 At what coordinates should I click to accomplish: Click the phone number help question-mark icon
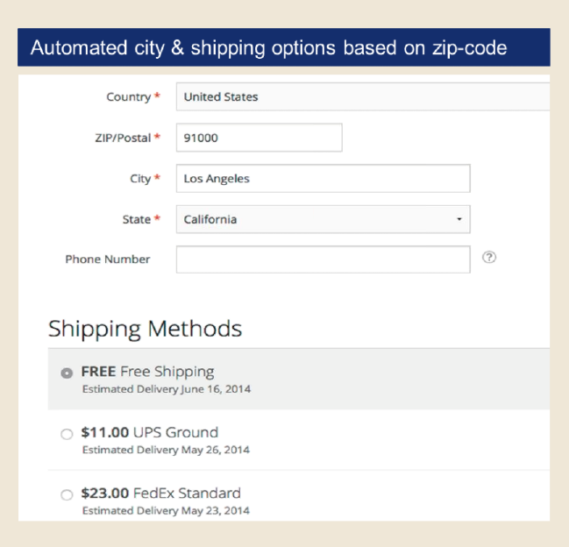click(489, 257)
